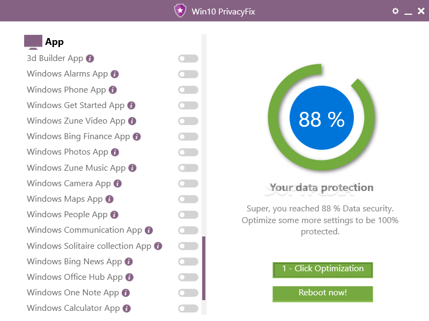Click the App section heading
Image resolution: width=429 pixels, height=321 pixels.
pyautogui.click(x=55, y=42)
